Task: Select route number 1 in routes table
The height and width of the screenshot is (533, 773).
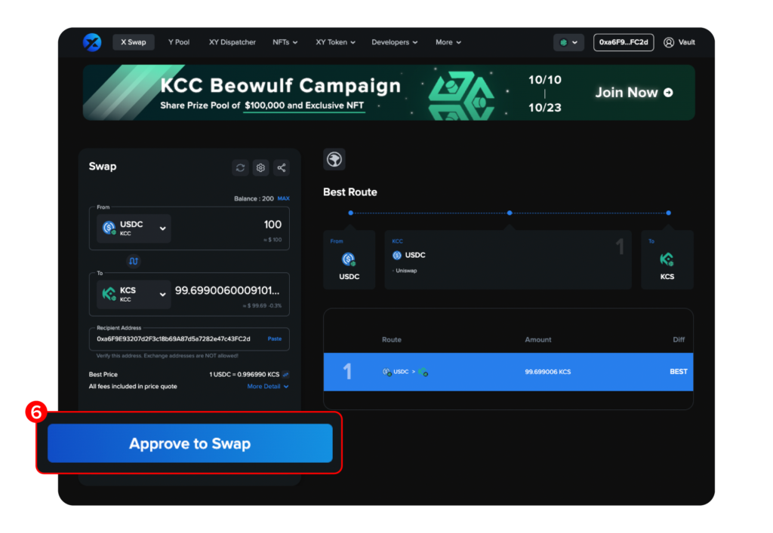Action: coord(508,372)
